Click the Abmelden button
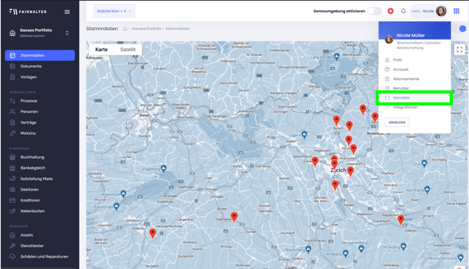This screenshot has height=269, width=469. [x=397, y=122]
